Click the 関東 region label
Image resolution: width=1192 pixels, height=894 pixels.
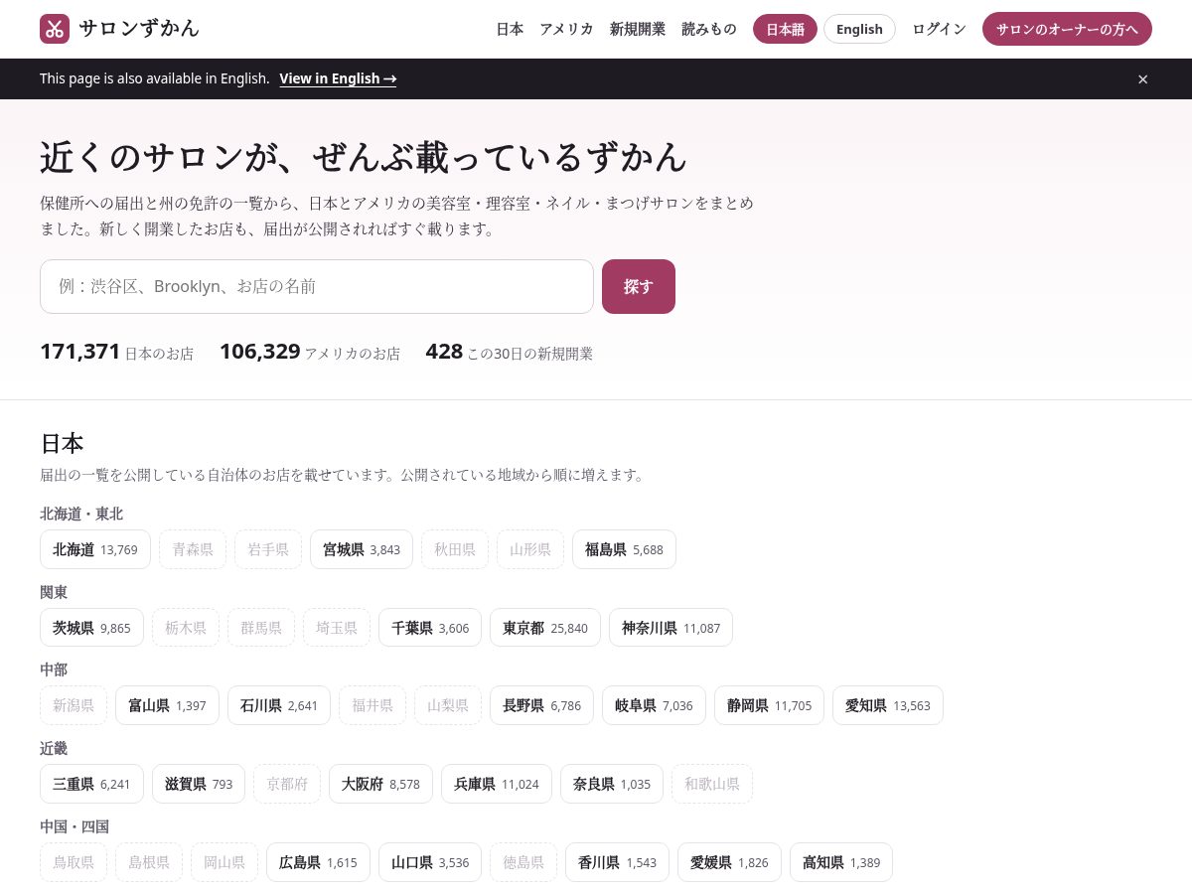[54, 592]
